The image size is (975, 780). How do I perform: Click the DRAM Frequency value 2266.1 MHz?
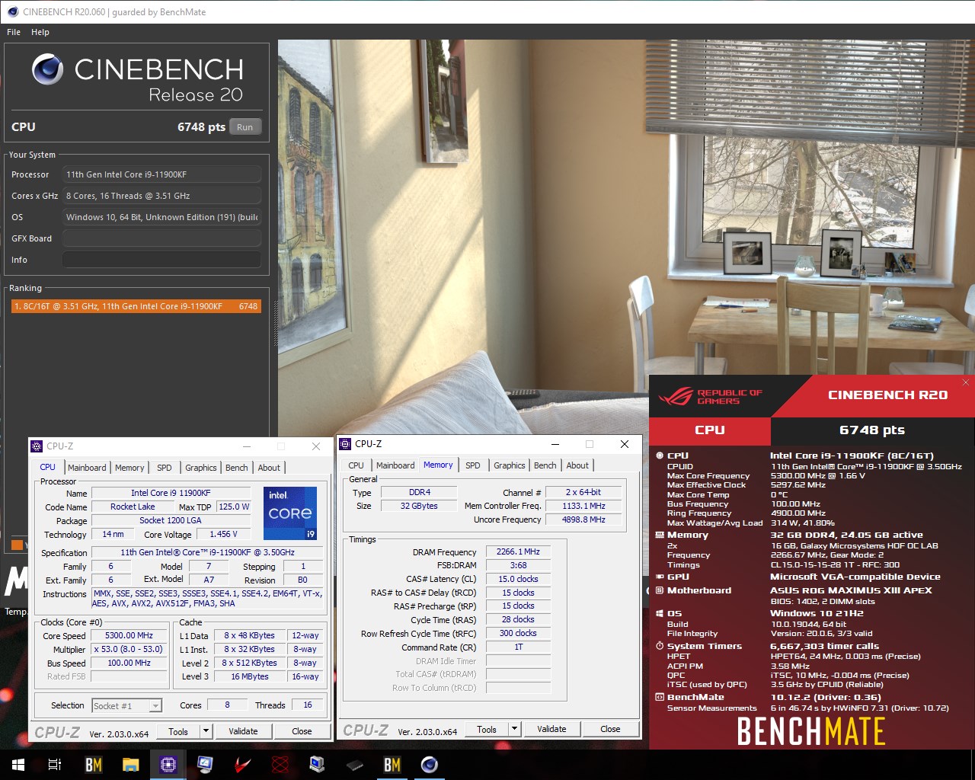point(518,551)
